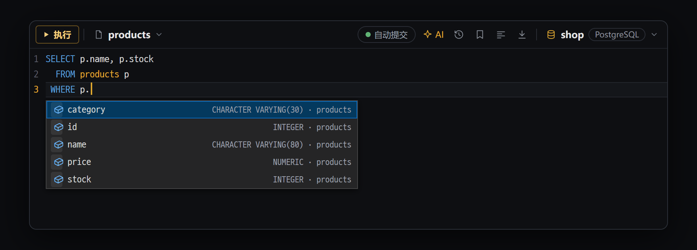This screenshot has width=697, height=250.
Task: Open the AI sparkle assistant
Action: pos(434,35)
